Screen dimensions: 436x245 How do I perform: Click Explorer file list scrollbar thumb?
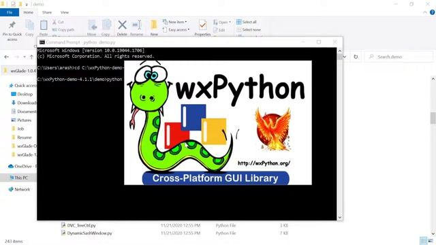(x=433, y=118)
